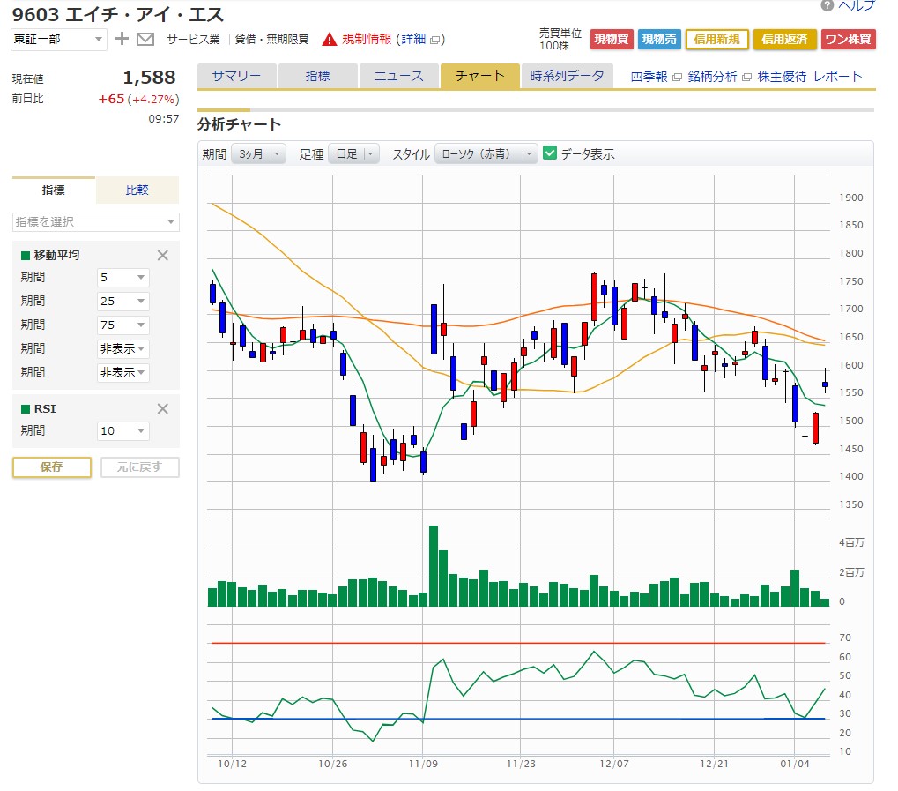Open the first 非表示 period dropdown
This screenshot has height=791, width=898.
(x=123, y=348)
